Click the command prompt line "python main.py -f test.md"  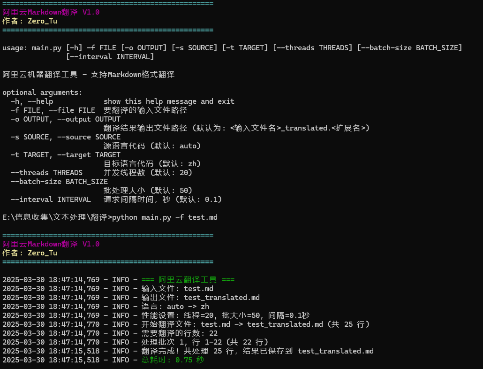[x=110, y=218]
